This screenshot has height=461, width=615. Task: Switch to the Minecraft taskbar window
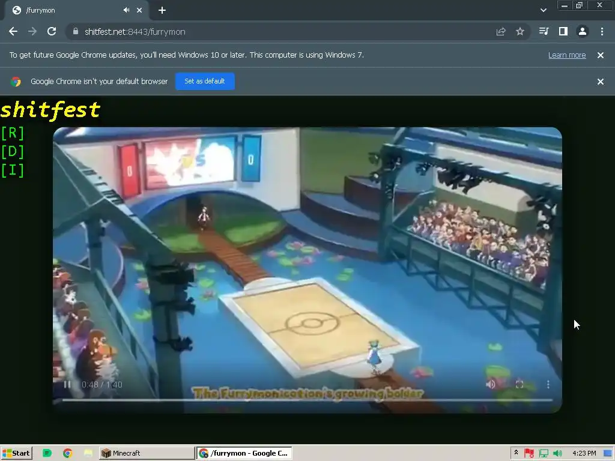(x=147, y=453)
